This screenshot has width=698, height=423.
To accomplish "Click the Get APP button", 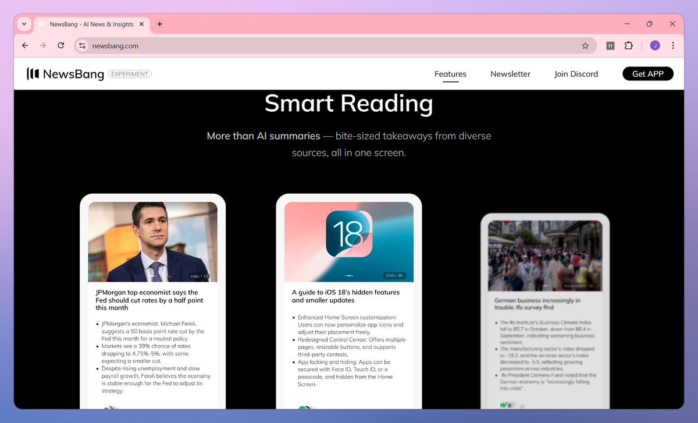I will [x=648, y=73].
